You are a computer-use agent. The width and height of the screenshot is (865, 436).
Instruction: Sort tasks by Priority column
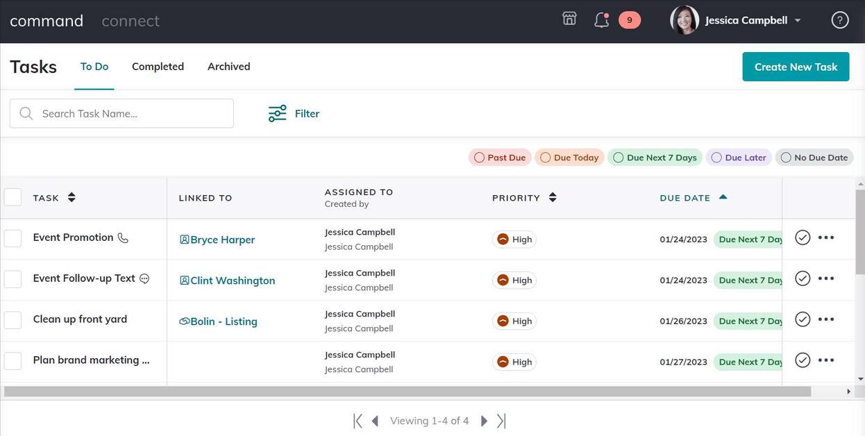coord(553,197)
